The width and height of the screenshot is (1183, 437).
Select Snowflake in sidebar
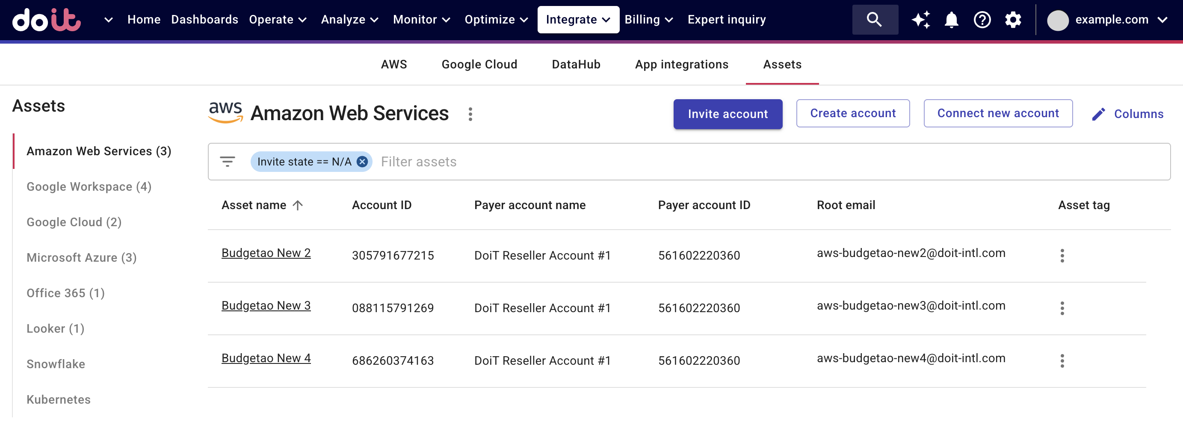(56, 364)
